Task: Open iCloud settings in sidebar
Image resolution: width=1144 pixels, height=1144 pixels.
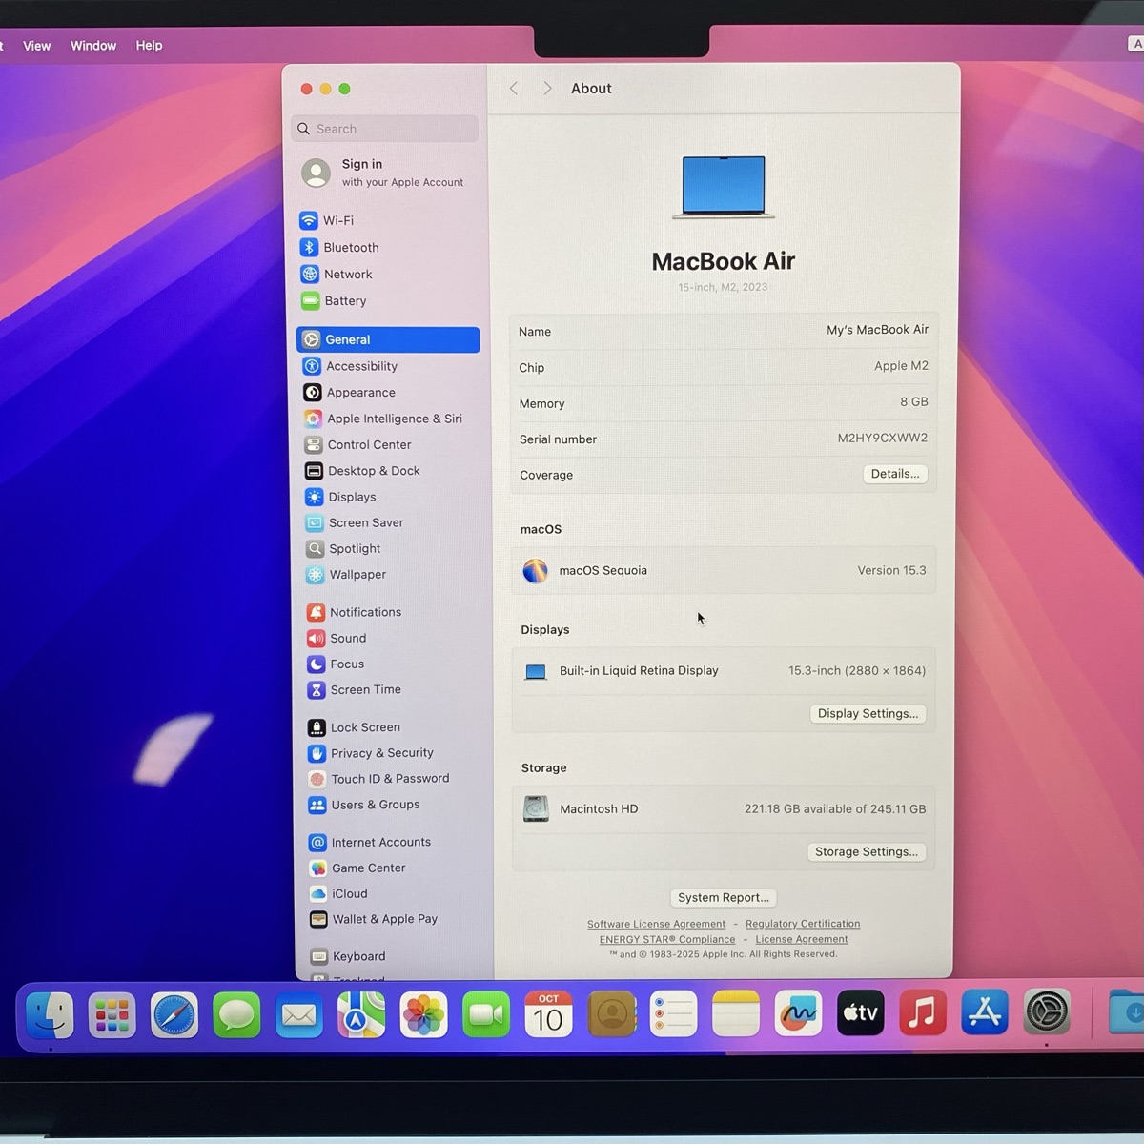Action: (x=338, y=893)
